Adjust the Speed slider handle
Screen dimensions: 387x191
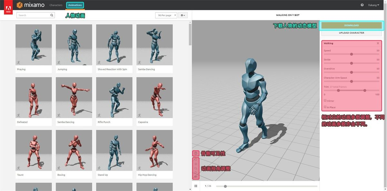tap(352, 54)
